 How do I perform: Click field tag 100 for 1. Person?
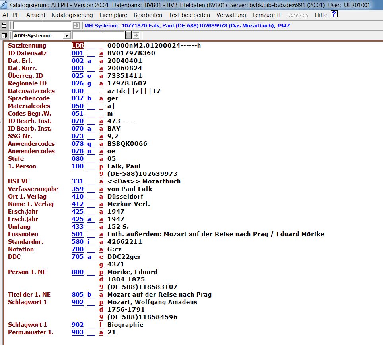(x=78, y=166)
